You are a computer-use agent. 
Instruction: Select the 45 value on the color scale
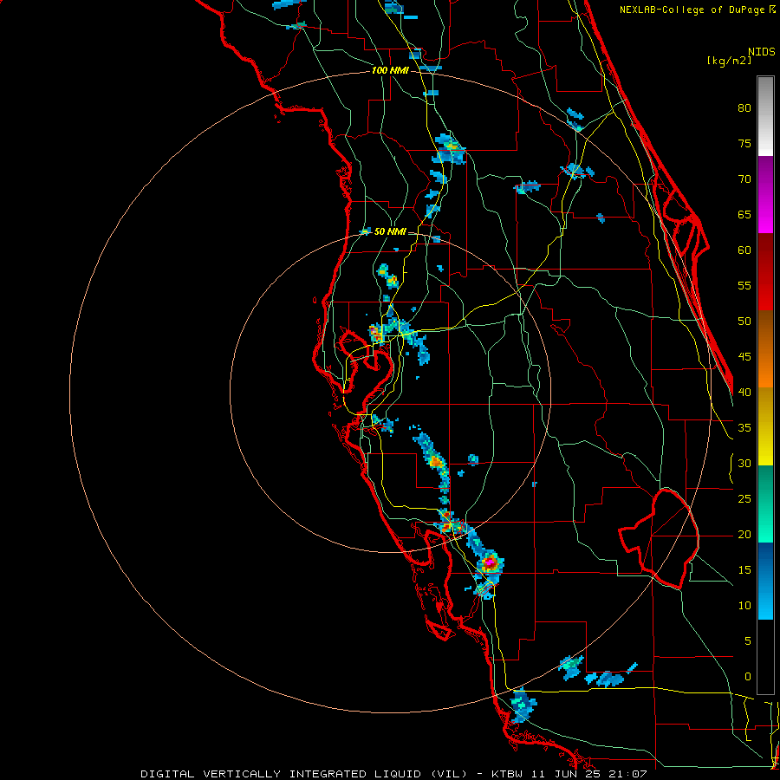click(744, 357)
